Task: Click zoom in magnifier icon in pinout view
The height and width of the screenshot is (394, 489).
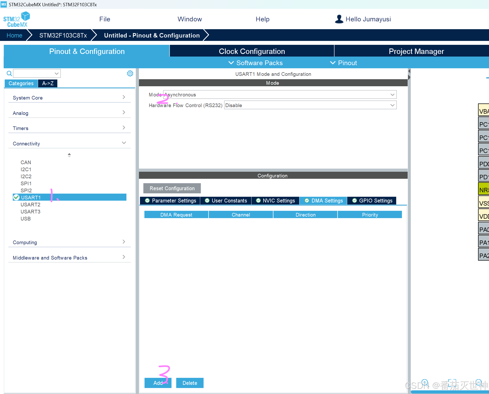Action: click(425, 382)
